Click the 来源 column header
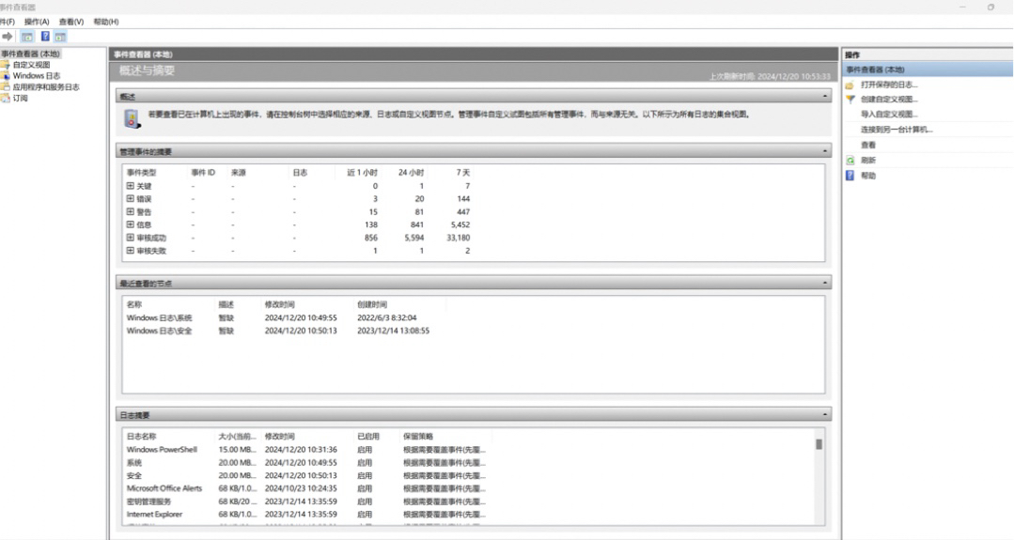The image size is (1014, 540). click(239, 173)
